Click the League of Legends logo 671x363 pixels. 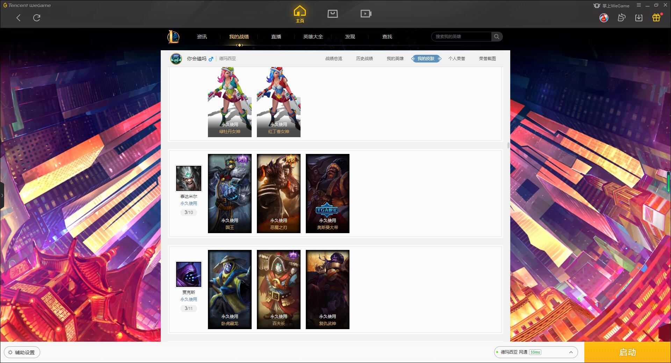tap(173, 37)
